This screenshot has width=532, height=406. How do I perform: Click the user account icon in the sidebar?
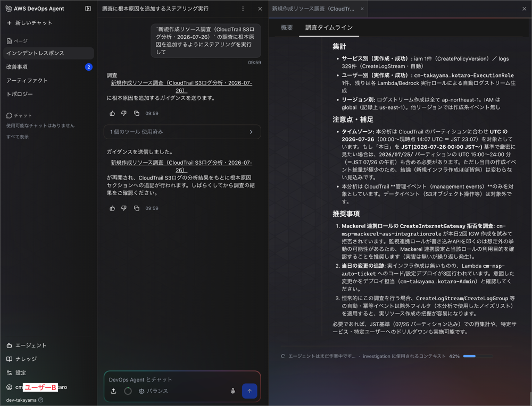[x=9, y=387]
